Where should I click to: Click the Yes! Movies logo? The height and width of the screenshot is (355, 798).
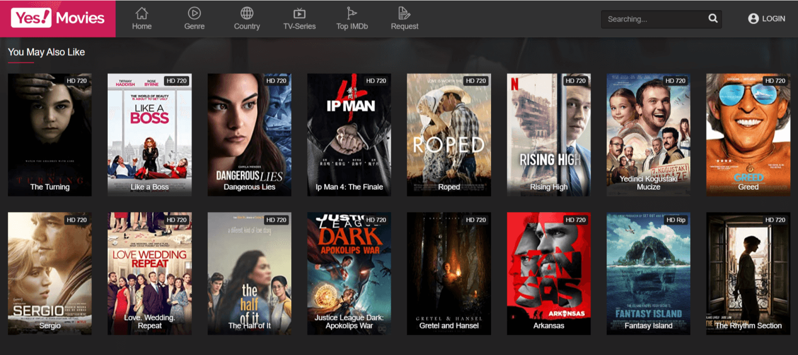click(57, 18)
